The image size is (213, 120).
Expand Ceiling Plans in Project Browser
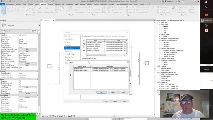159,34
